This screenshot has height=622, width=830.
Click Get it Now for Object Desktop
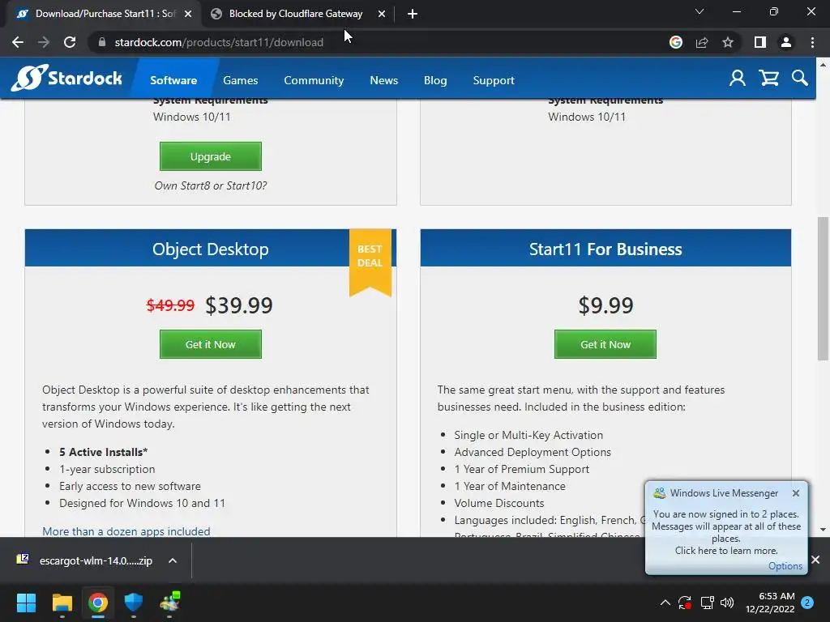[211, 344]
